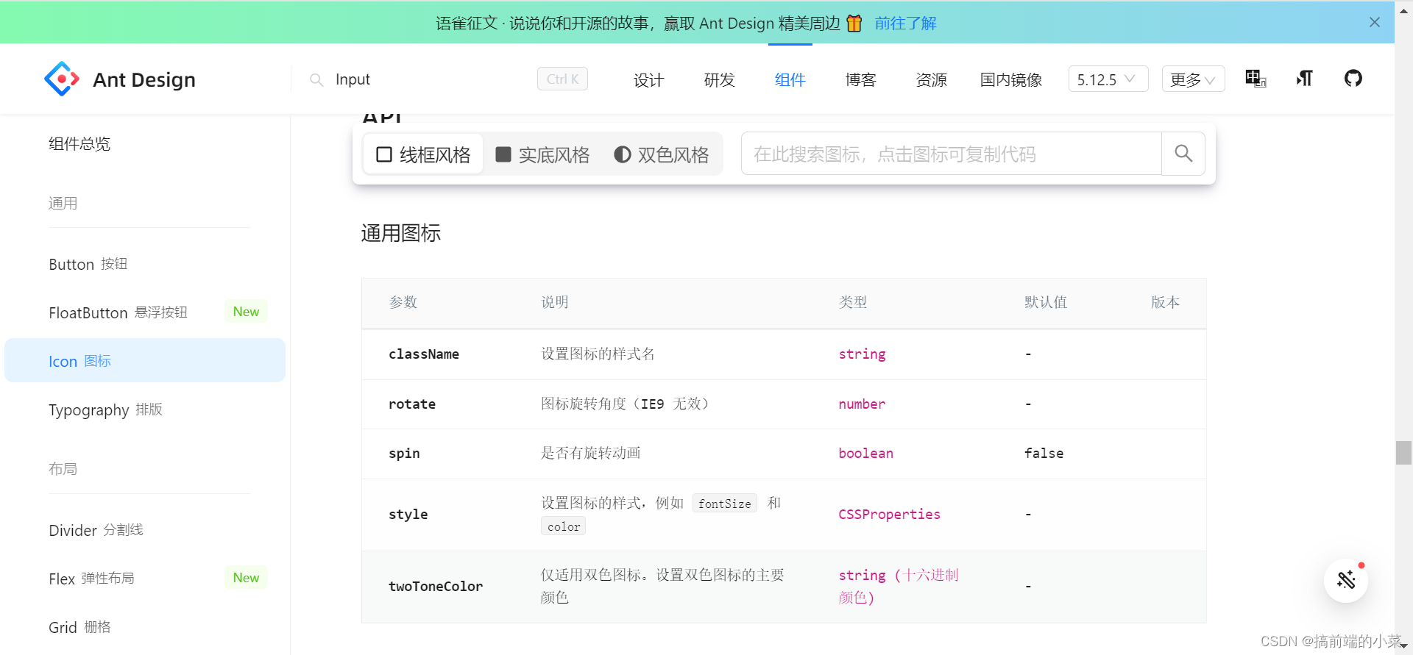Open the 国内镜像 link
This screenshot has height=655, width=1413.
(1010, 79)
